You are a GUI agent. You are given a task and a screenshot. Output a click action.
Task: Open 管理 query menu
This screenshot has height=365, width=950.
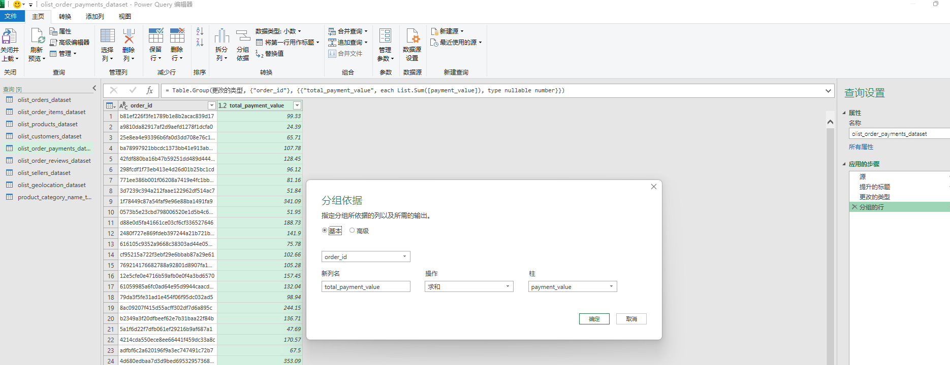pos(63,54)
